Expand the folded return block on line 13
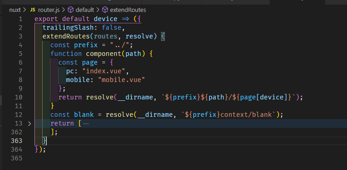Viewport: 347px width, 170px height. [30, 124]
